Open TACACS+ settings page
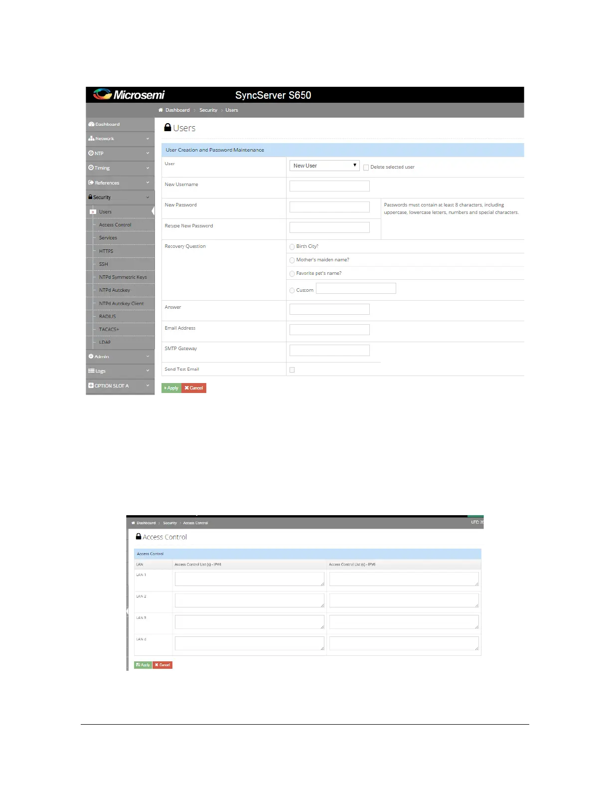610x790 pixels. coord(109,329)
